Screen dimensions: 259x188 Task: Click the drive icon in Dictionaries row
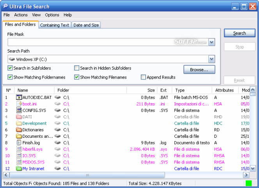pos(58,130)
